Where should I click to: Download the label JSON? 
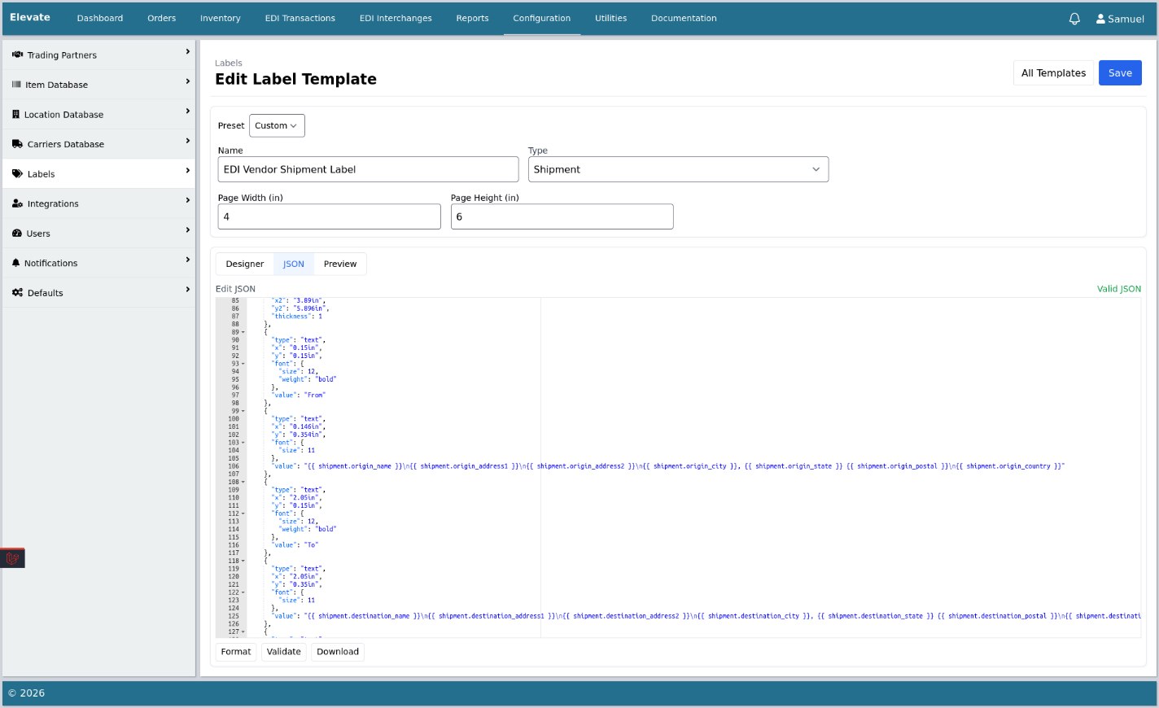pyautogui.click(x=337, y=652)
